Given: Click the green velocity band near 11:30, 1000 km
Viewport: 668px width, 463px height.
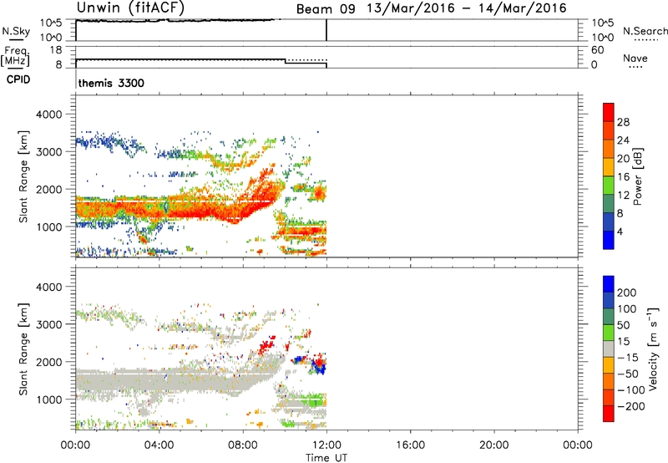Looking at the screenshot, I should (315, 400).
